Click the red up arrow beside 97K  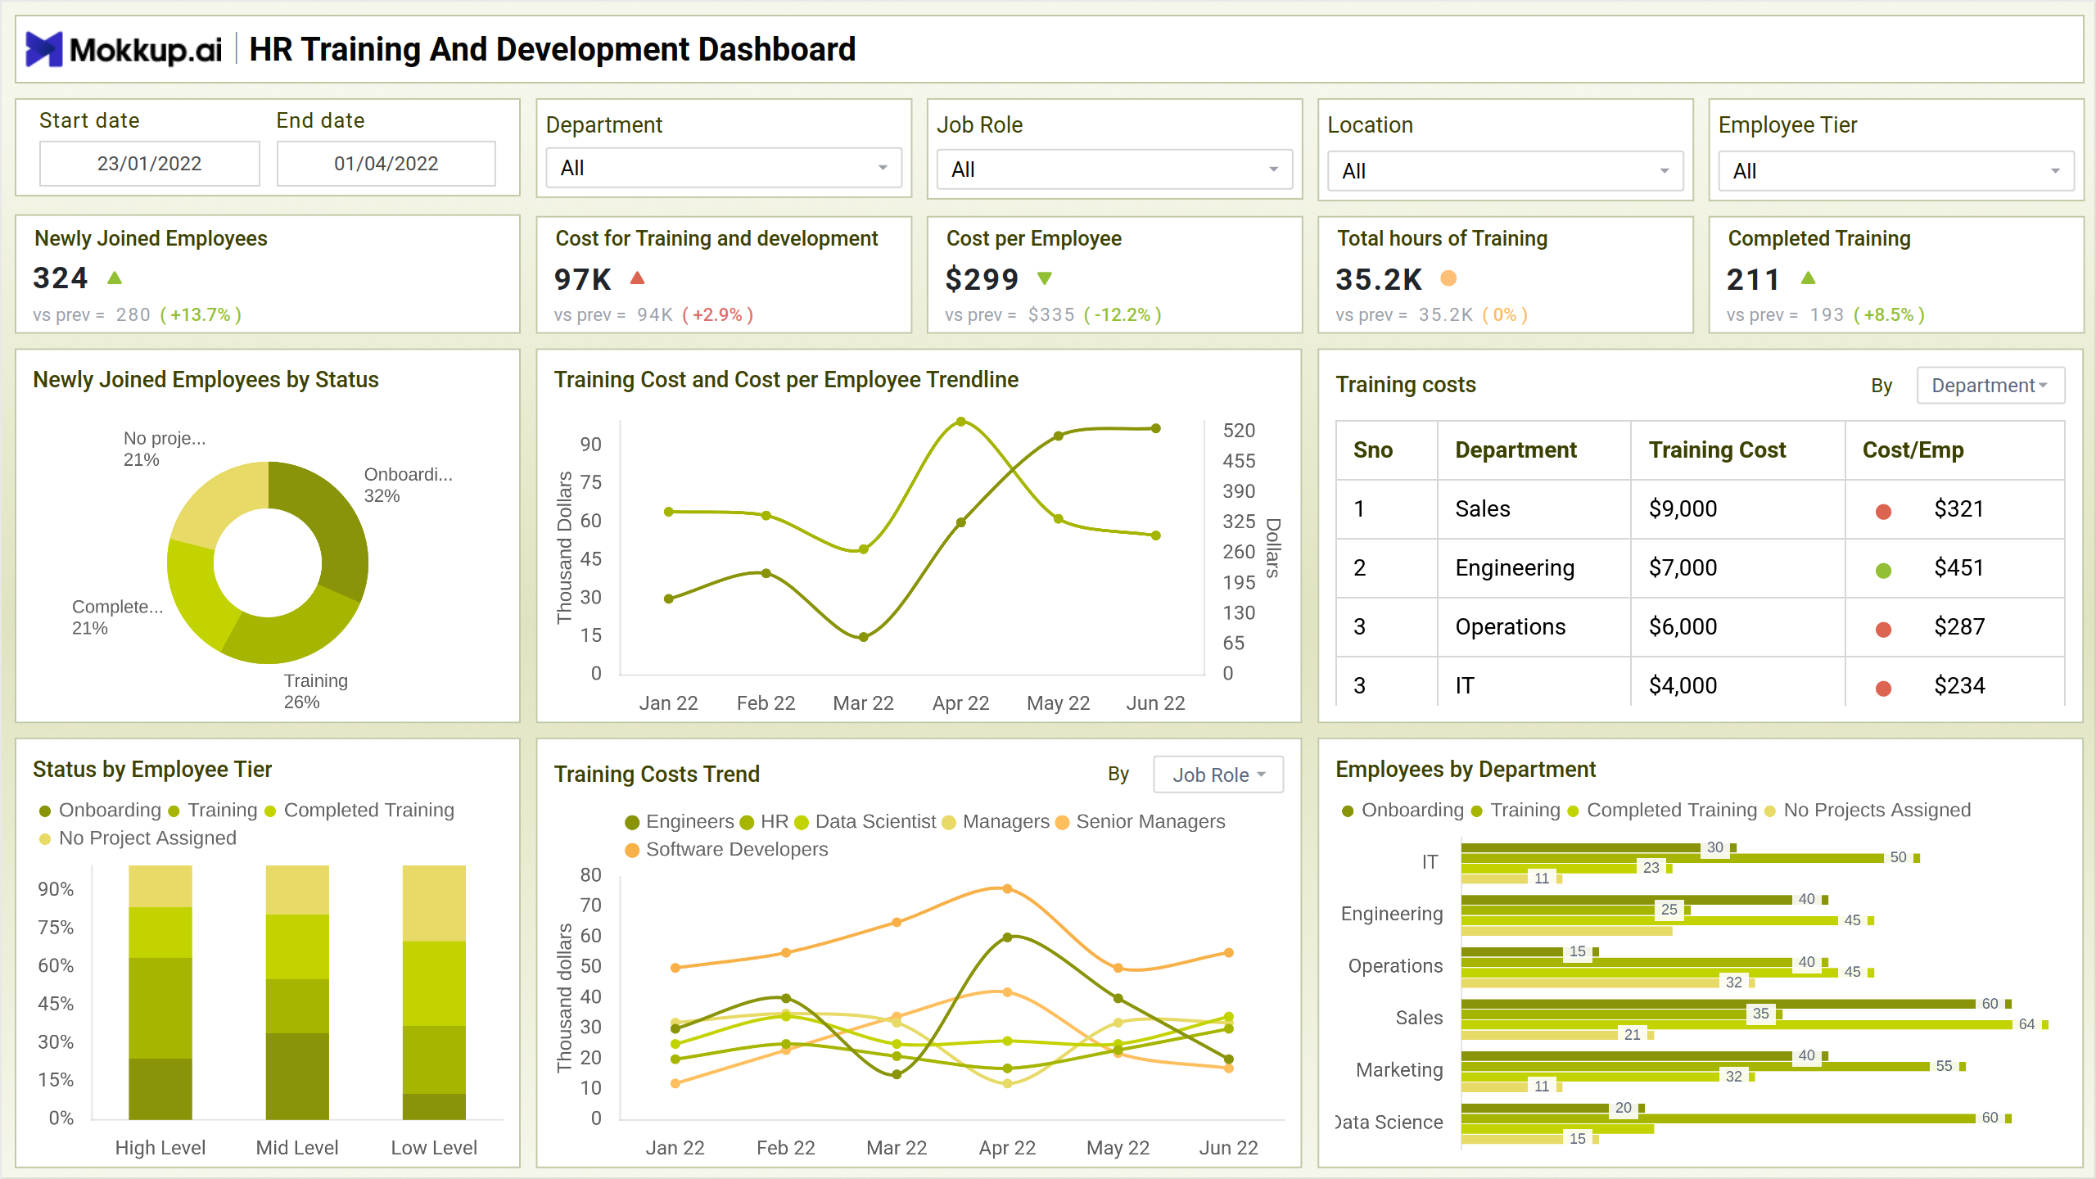(x=638, y=278)
